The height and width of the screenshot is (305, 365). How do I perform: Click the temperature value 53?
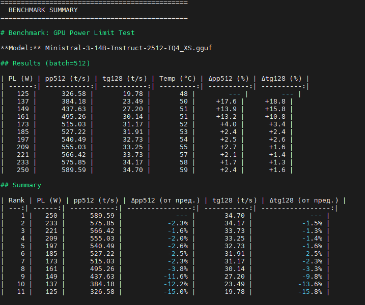(184, 132)
